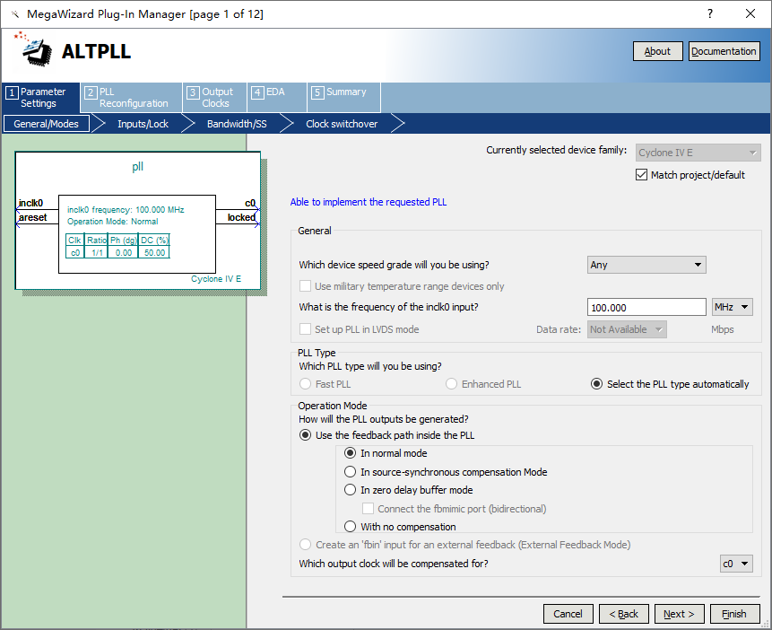Select Create an 'fbin' external feedback option

tap(305, 544)
